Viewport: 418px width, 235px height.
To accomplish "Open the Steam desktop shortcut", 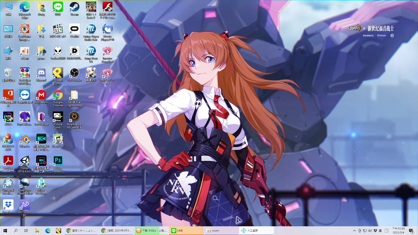I will [74, 9].
